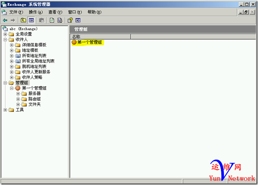Click the 收件人策略 folder icon

18,77
